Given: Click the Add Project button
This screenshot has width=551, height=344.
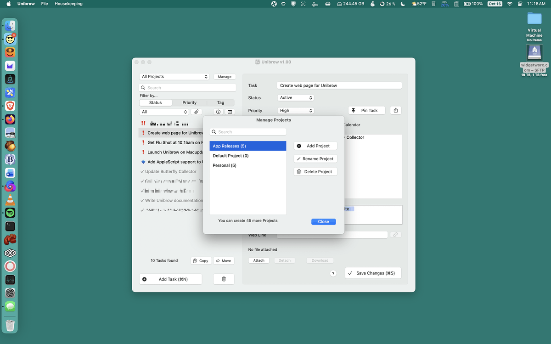Looking at the screenshot, I should point(315,146).
